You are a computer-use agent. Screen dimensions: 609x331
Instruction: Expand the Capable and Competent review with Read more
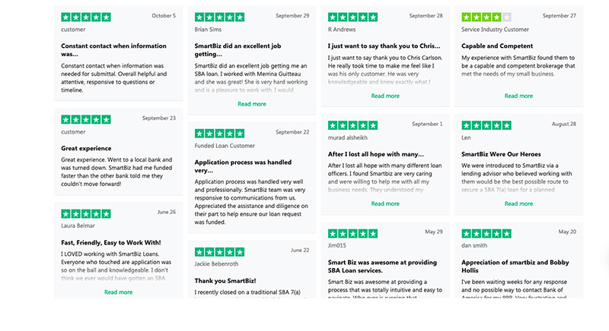(x=518, y=96)
